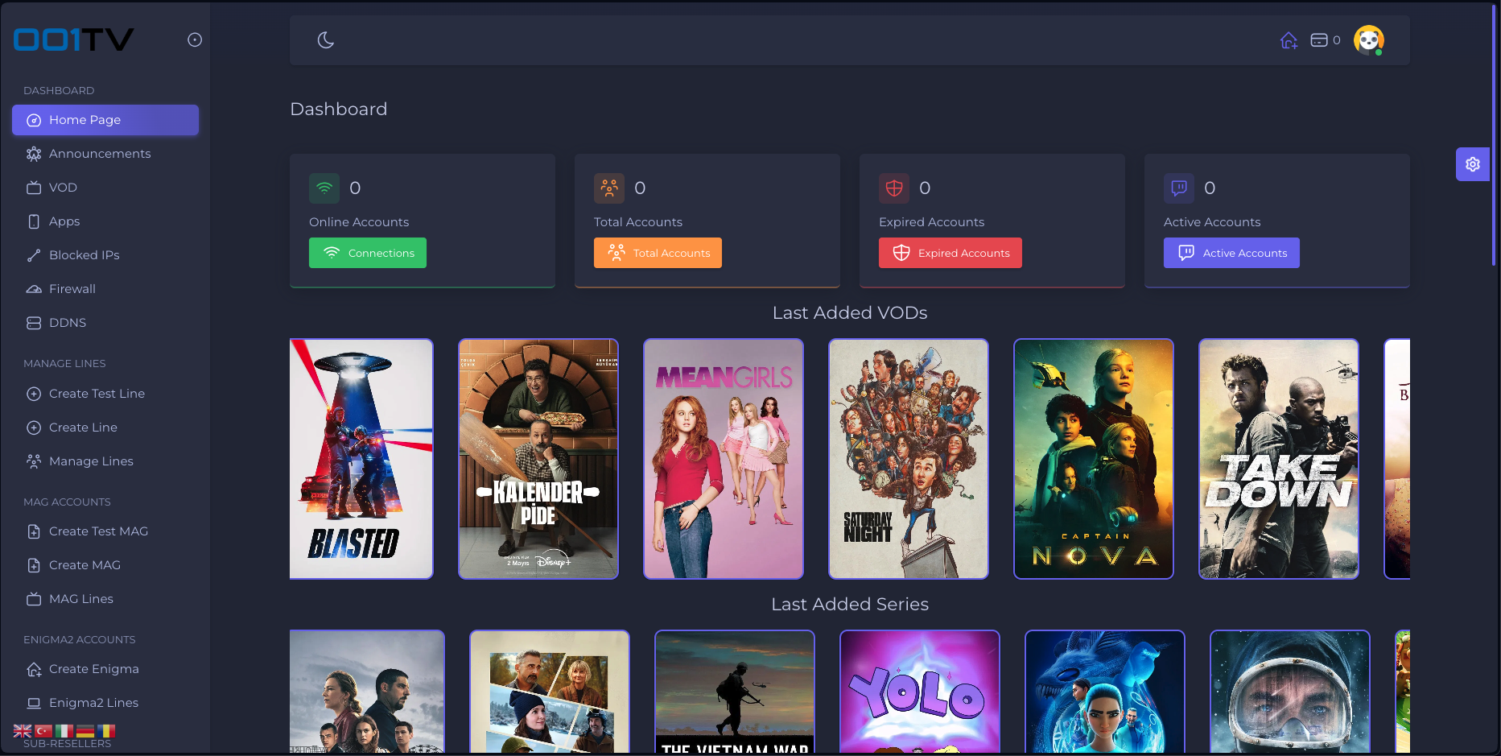
Task: Open the Mean Girls VOD poster
Action: pyautogui.click(x=724, y=459)
